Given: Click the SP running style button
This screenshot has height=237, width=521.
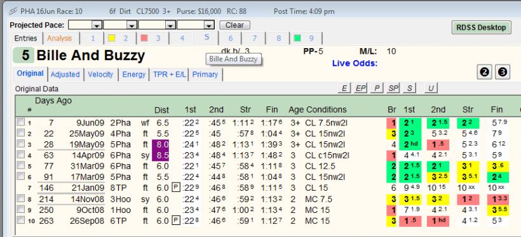Looking at the screenshot, I should click(393, 88).
